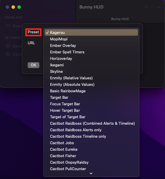Screen dimensions: 165x179
Task: Open the dropdown chevron beside plus icon
Action: pos(151,7)
